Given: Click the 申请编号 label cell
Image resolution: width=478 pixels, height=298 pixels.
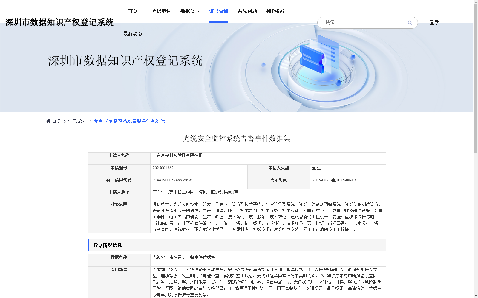Looking at the screenshot, I should [119, 171].
